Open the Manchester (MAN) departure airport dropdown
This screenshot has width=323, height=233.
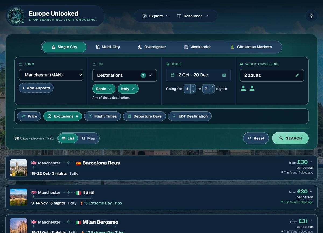point(51,75)
